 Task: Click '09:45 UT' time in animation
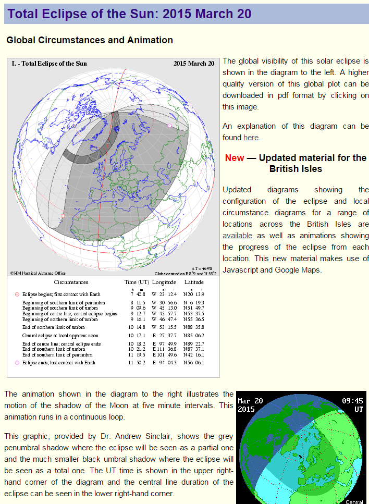click(353, 405)
